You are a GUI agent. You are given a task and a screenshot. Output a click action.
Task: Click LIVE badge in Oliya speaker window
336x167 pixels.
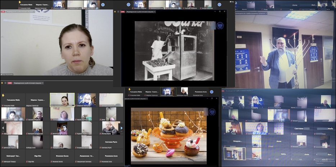point(3,11)
